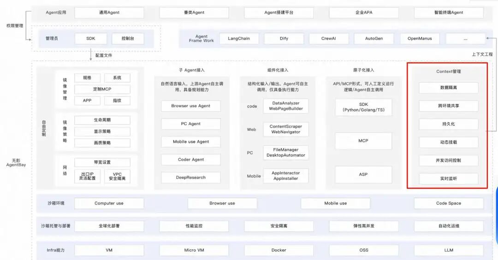The height and width of the screenshot is (260, 498).
Task: Select the Code Space box
Action: (x=449, y=203)
